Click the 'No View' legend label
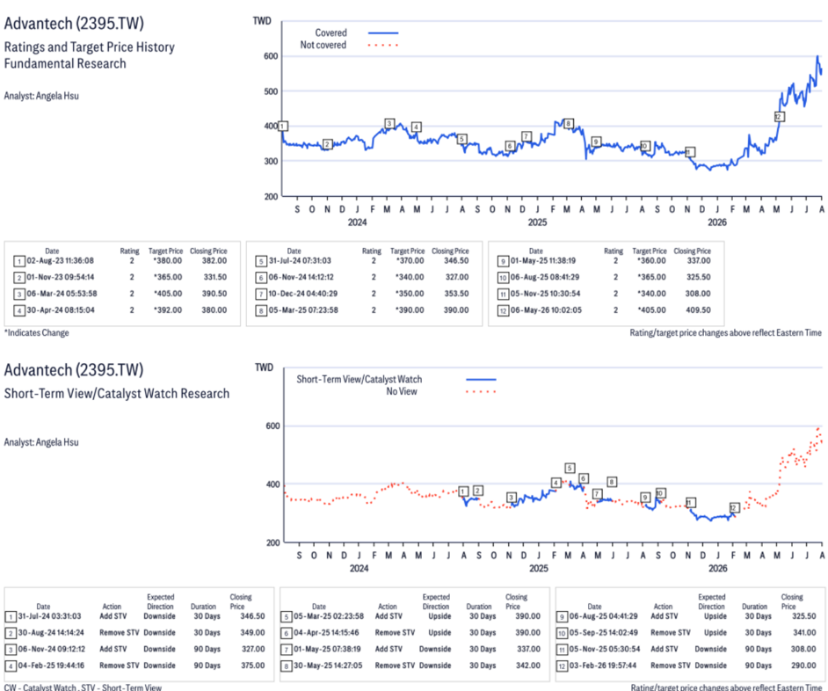The width and height of the screenshot is (828, 691). pos(402,391)
